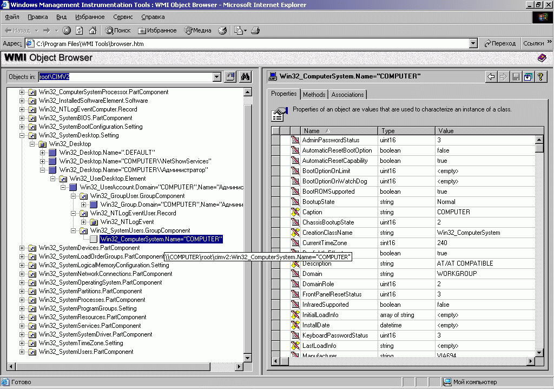554x389 pixels.
Task: Click the tree pane scroll up arrow
Action: [x=248, y=92]
